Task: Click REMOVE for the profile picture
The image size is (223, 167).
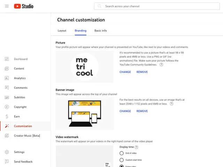Action: tap(142, 72)
